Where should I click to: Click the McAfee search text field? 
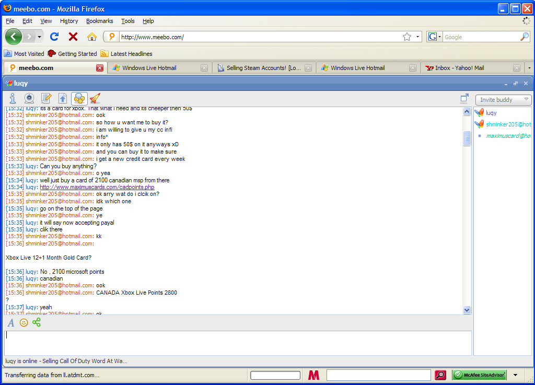coord(378,375)
